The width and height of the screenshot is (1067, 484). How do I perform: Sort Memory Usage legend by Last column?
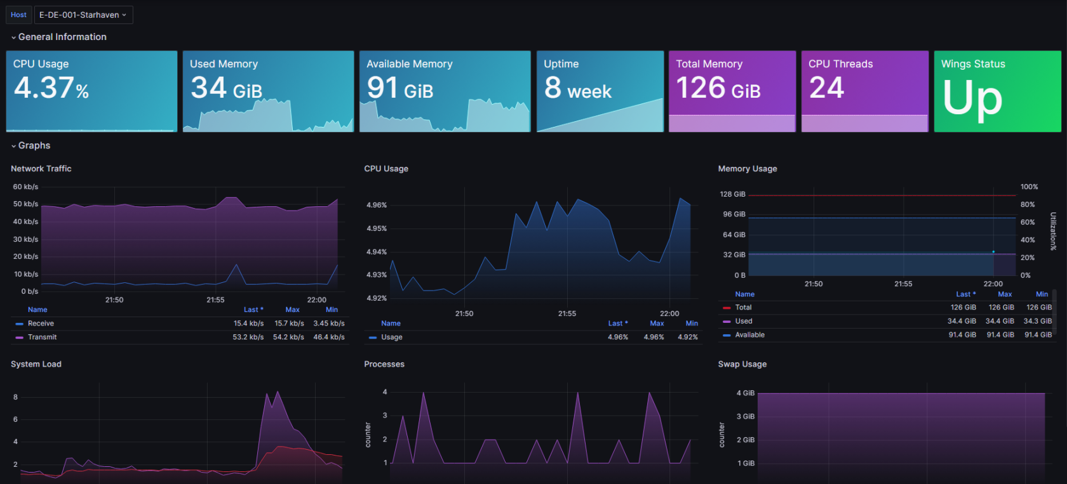click(x=965, y=294)
